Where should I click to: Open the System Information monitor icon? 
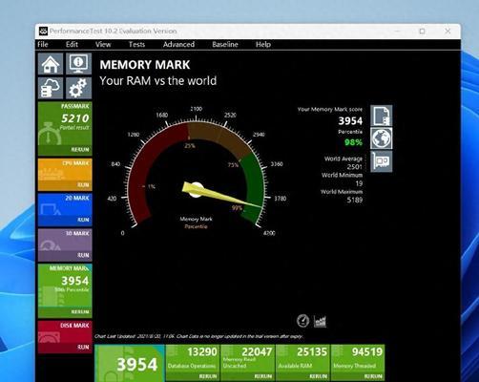(x=78, y=64)
